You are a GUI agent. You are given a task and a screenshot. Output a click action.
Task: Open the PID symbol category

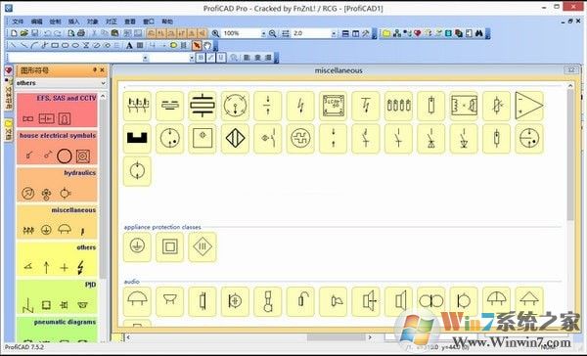[57, 297]
